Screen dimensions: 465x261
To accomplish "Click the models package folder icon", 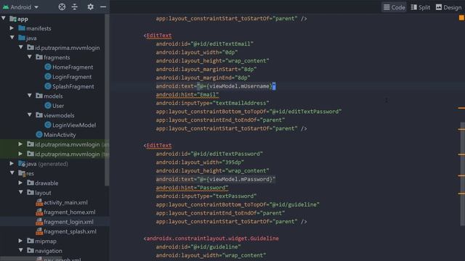I will (39, 96).
